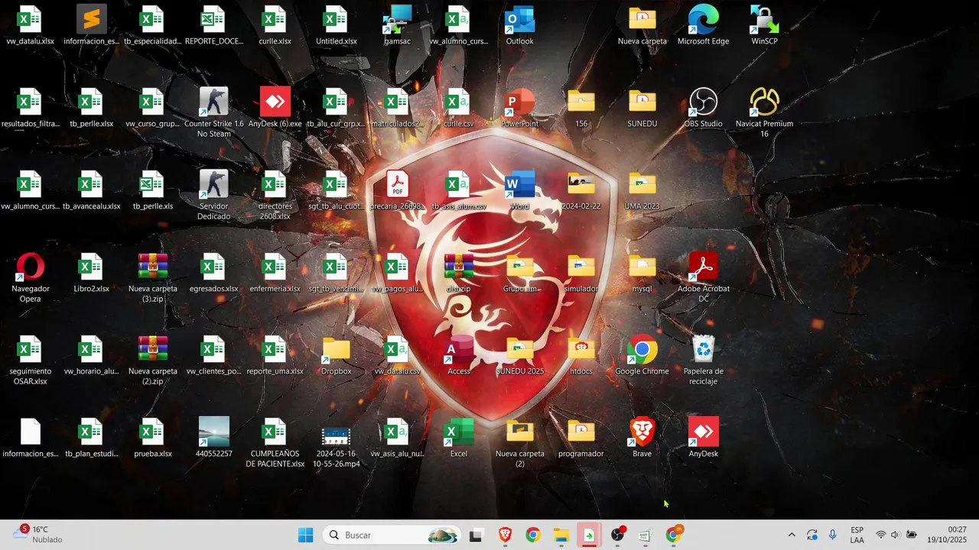Open the 16°C Nublado weather widget
This screenshot has height=550, width=979.
click(x=38, y=535)
